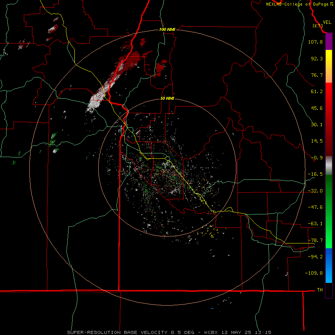
Task: Pick the yellow-orange segment of velocity scale
Action: pos(329,66)
